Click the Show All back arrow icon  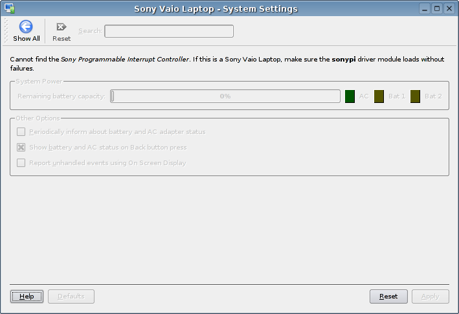(x=26, y=27)
